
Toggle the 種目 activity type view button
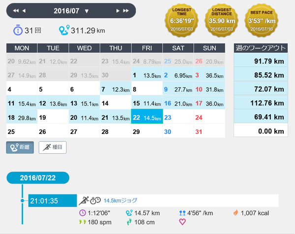tap(53, 147)
